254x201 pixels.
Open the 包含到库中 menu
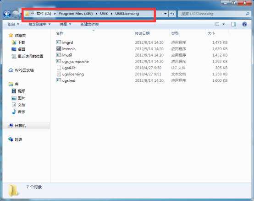pos(39,24)
